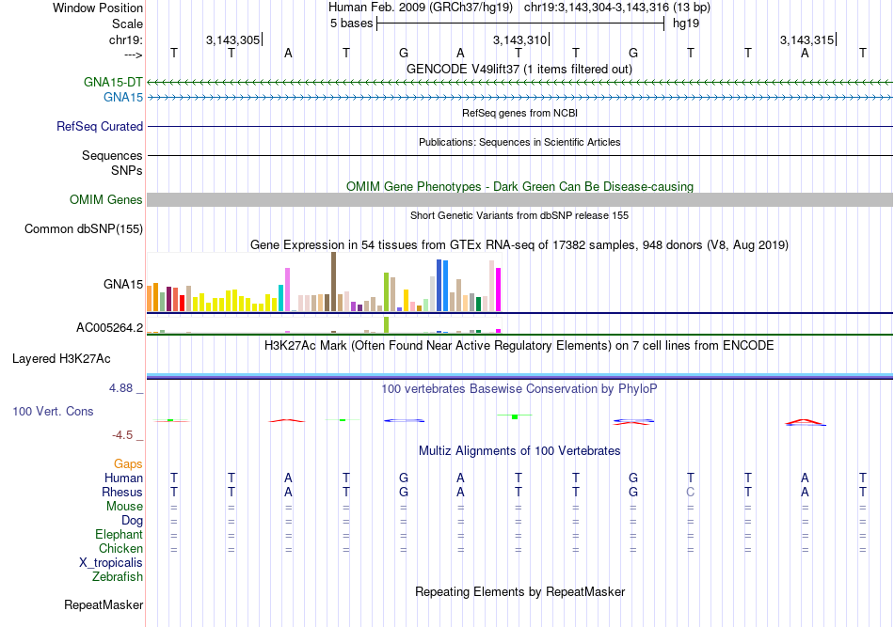The height and width of the screenshot is (627, 894).
Task: Click the RepeatMasker track label
Action: [x=104, y=604]
